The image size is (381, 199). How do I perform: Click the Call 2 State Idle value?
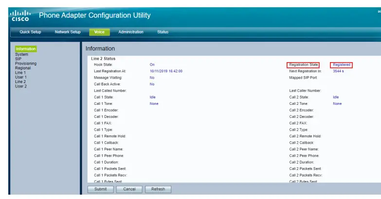(336, 97)
